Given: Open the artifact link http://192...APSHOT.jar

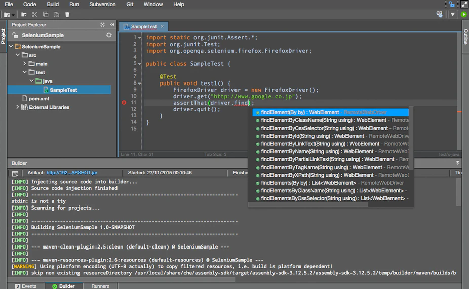Looking at the screenshot, I should (72, 173).
